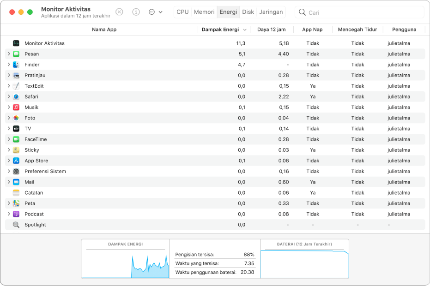Open the Disk tab
Viewport: 430px width, 286px height.
point(248,12)
